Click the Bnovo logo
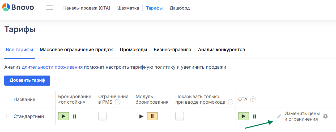The height and width of the screenshot is (132, 336). (x=18, y=7)
